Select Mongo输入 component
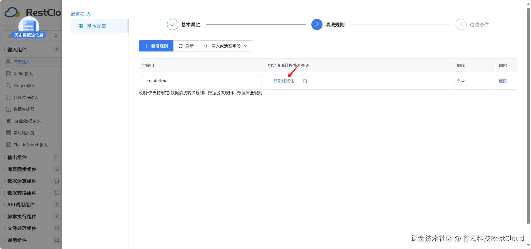This screenshot has width=531, height=249. tap(20, 86)
